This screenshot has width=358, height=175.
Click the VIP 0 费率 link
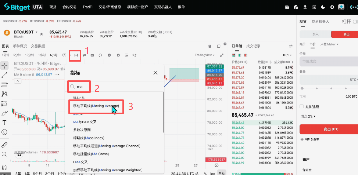309,139
